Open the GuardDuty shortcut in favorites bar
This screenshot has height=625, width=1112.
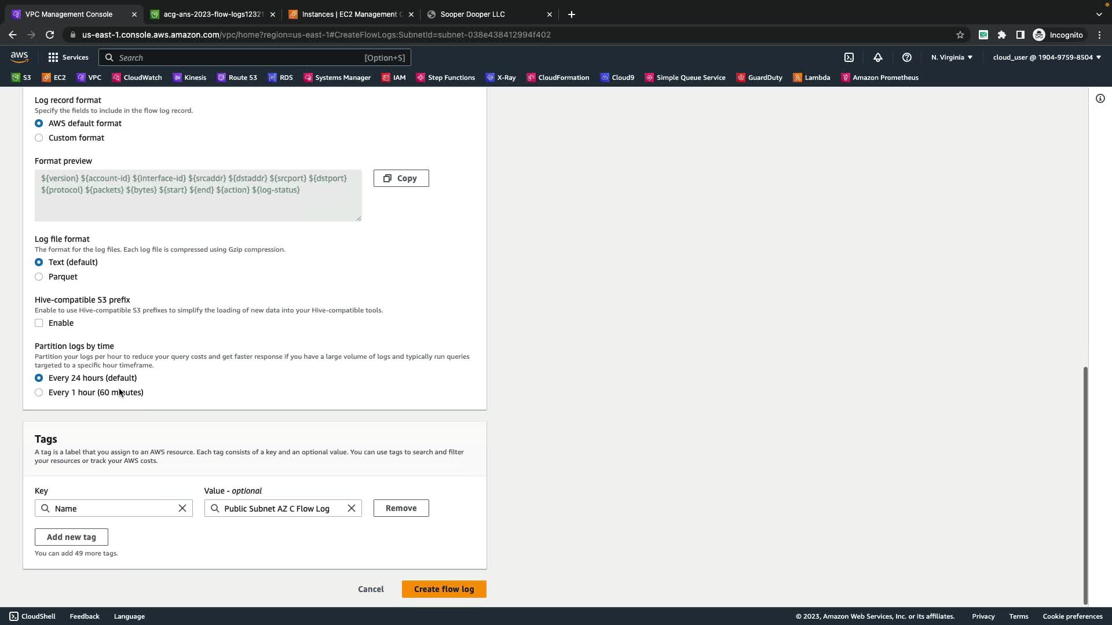coord(759,78)
